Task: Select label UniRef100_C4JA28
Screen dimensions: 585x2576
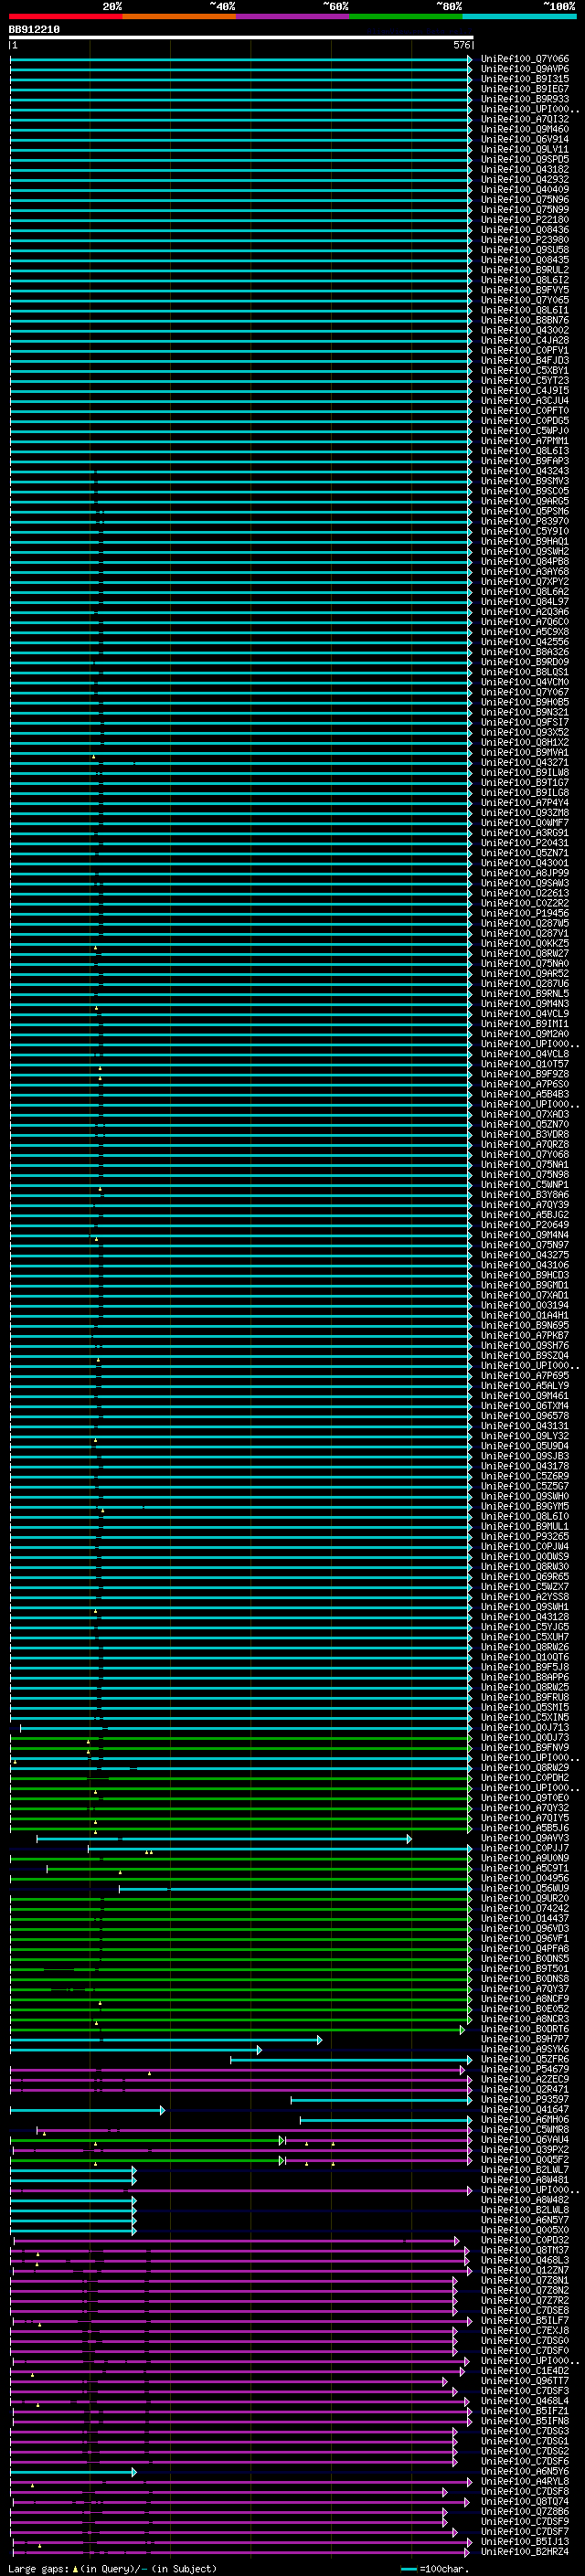Action: click(x=525, y=340)
